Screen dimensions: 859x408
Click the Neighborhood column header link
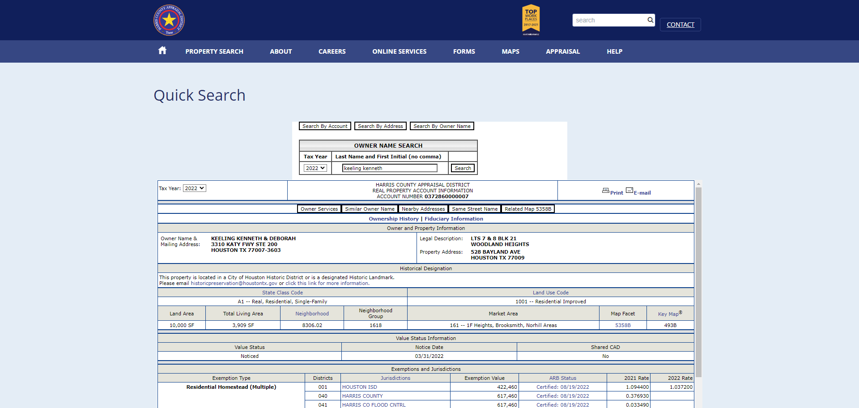point(312,314)
